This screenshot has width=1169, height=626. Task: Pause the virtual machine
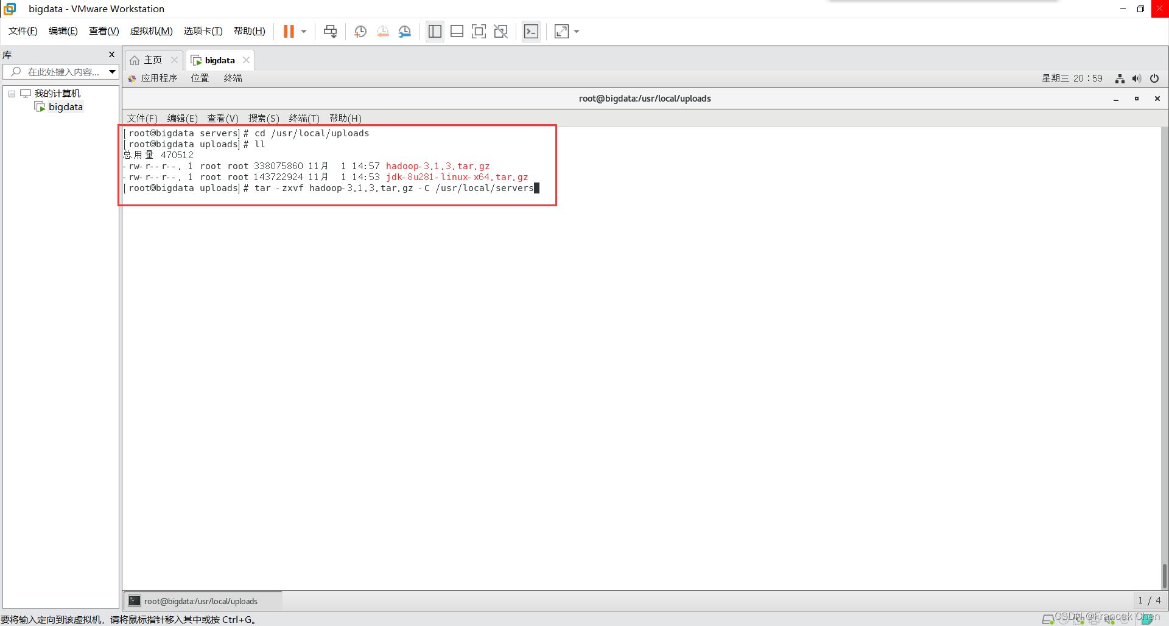289,32
